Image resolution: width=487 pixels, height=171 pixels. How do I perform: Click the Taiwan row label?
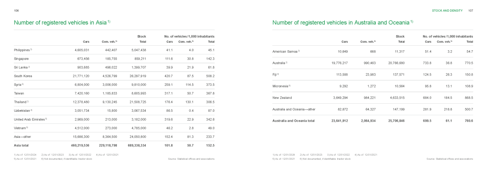[x=18, y=93]
